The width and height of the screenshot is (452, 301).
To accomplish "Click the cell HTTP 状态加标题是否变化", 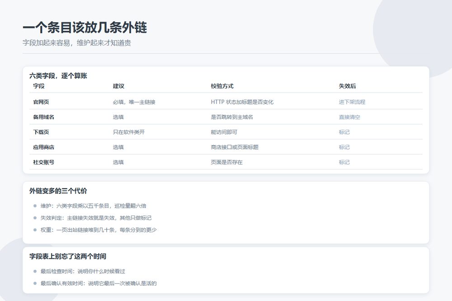I will [242, 102].
